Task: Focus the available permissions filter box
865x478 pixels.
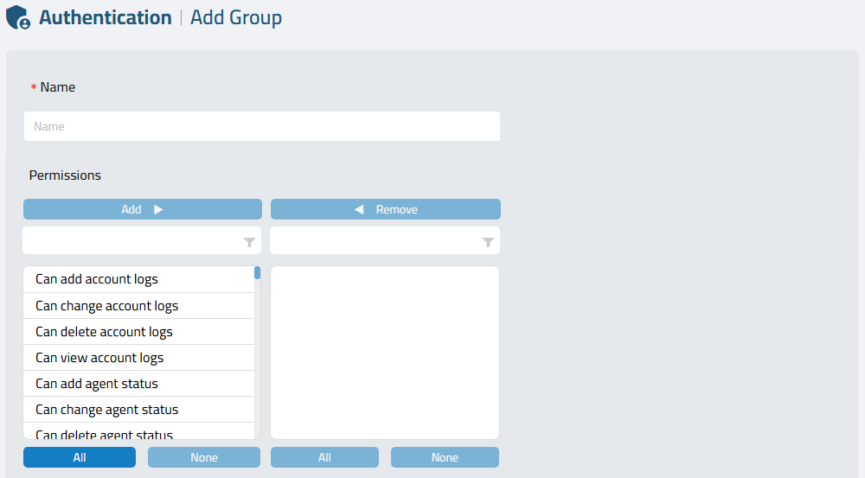Action: [x=142, y=240]
